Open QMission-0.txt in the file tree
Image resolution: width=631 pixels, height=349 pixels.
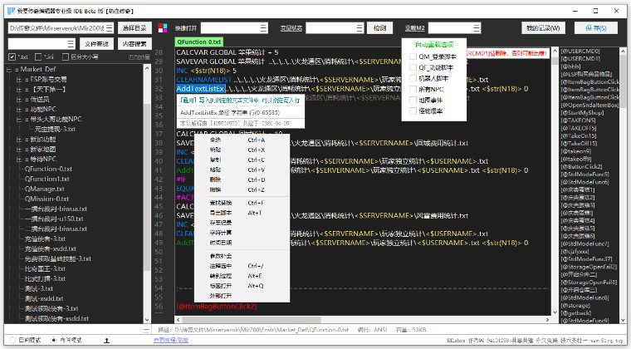pyautogui.click(x=46, y=199)
